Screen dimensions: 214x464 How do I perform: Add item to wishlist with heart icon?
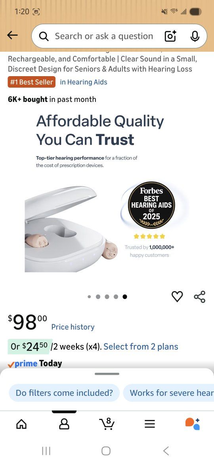coord(177,297)
